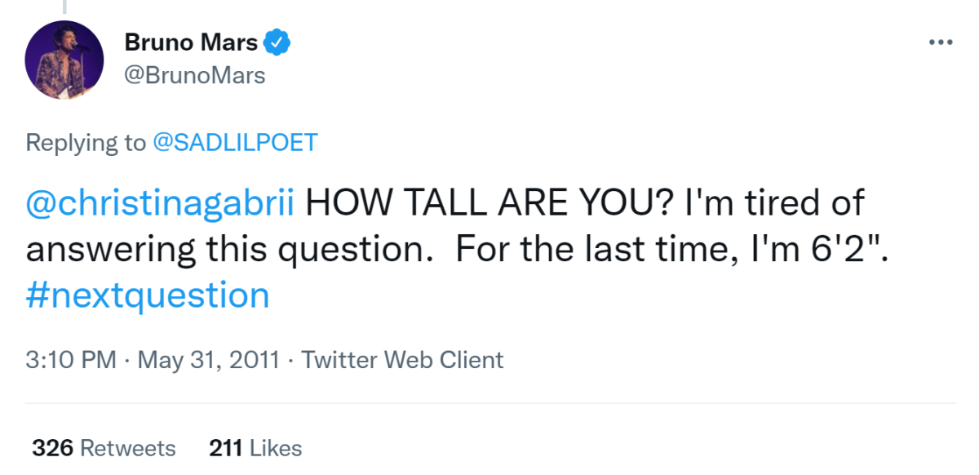
Task: View the 211 Likes list
Action: click(x=255, y=448)
